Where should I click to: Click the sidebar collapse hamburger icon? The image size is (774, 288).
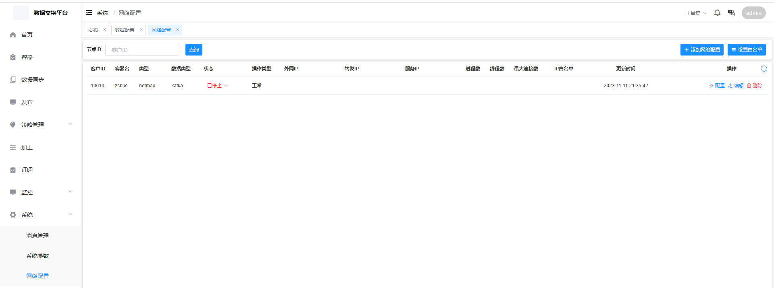pyautogui.click(x=89, y=13)
